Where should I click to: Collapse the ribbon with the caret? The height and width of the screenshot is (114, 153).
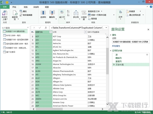[147, 7]
